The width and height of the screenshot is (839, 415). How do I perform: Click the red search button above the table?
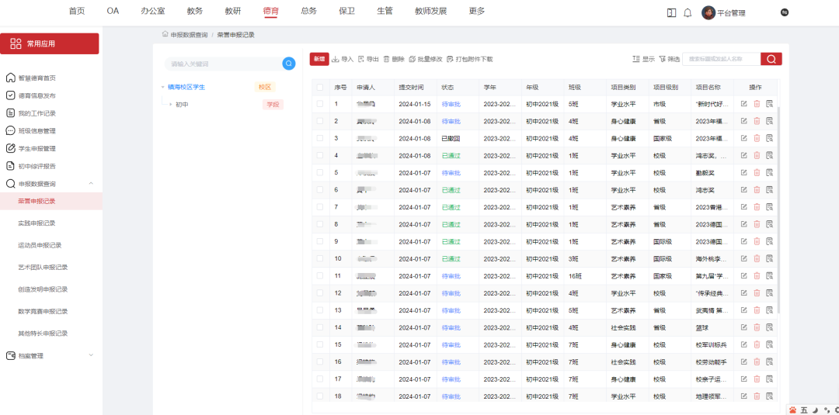771,59
